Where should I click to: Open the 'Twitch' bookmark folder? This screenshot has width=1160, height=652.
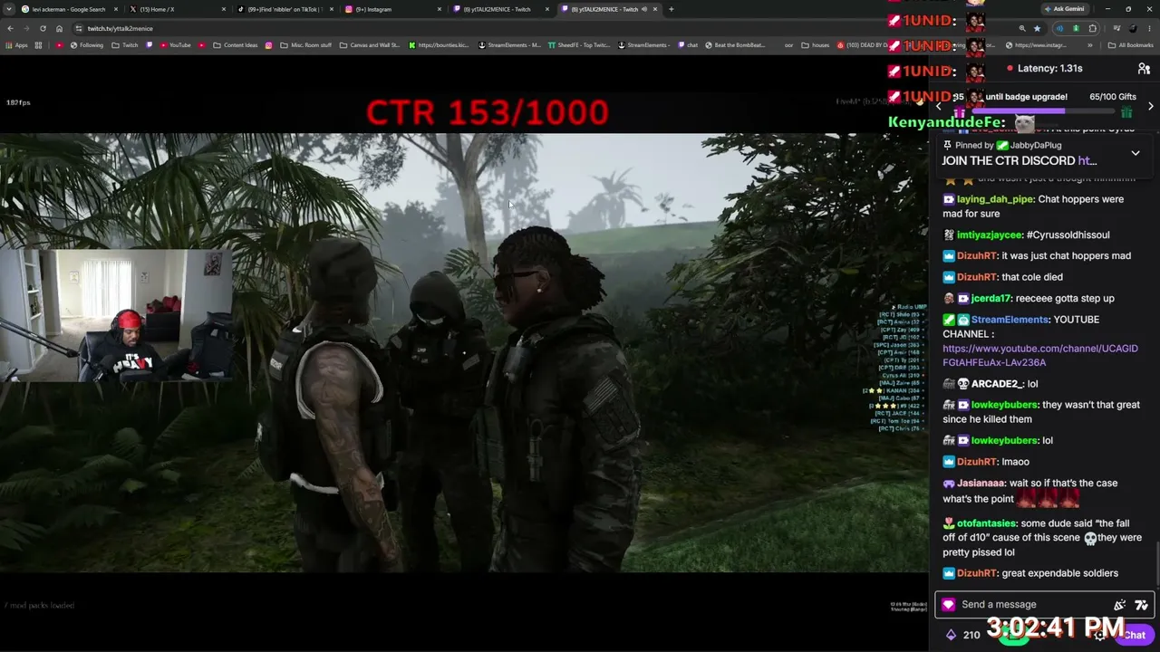click(x=125, y=45)
